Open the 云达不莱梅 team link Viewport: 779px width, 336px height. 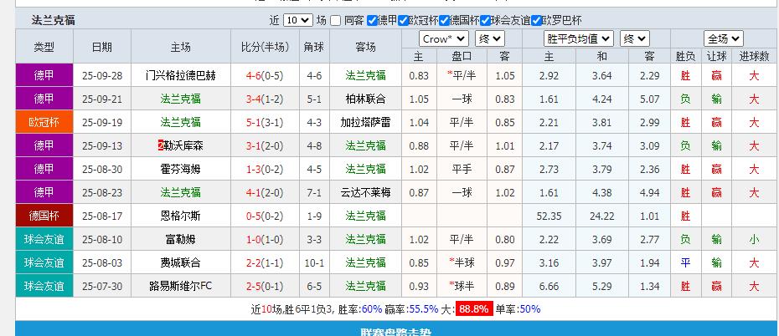pyautogui.click(x=365, y=192)
